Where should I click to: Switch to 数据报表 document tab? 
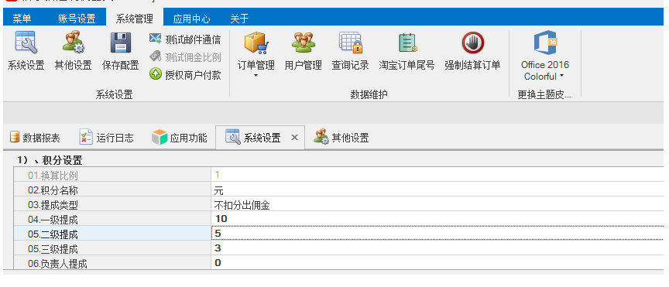(x=35, y=138)
